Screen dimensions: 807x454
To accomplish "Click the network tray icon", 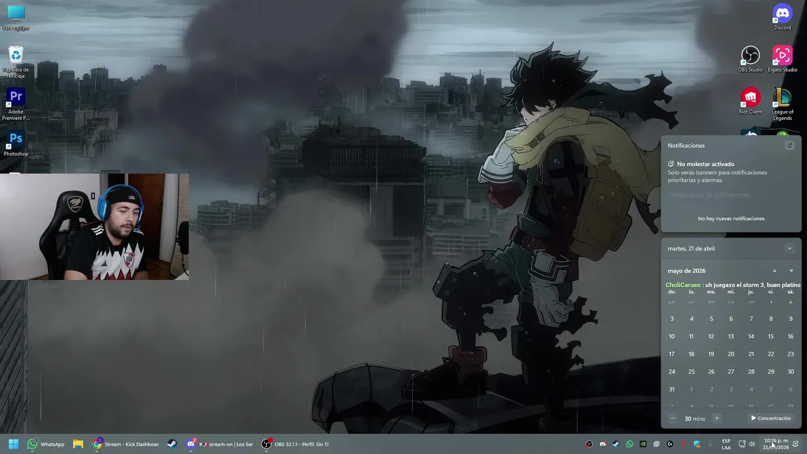I will [x=742, y=444].
